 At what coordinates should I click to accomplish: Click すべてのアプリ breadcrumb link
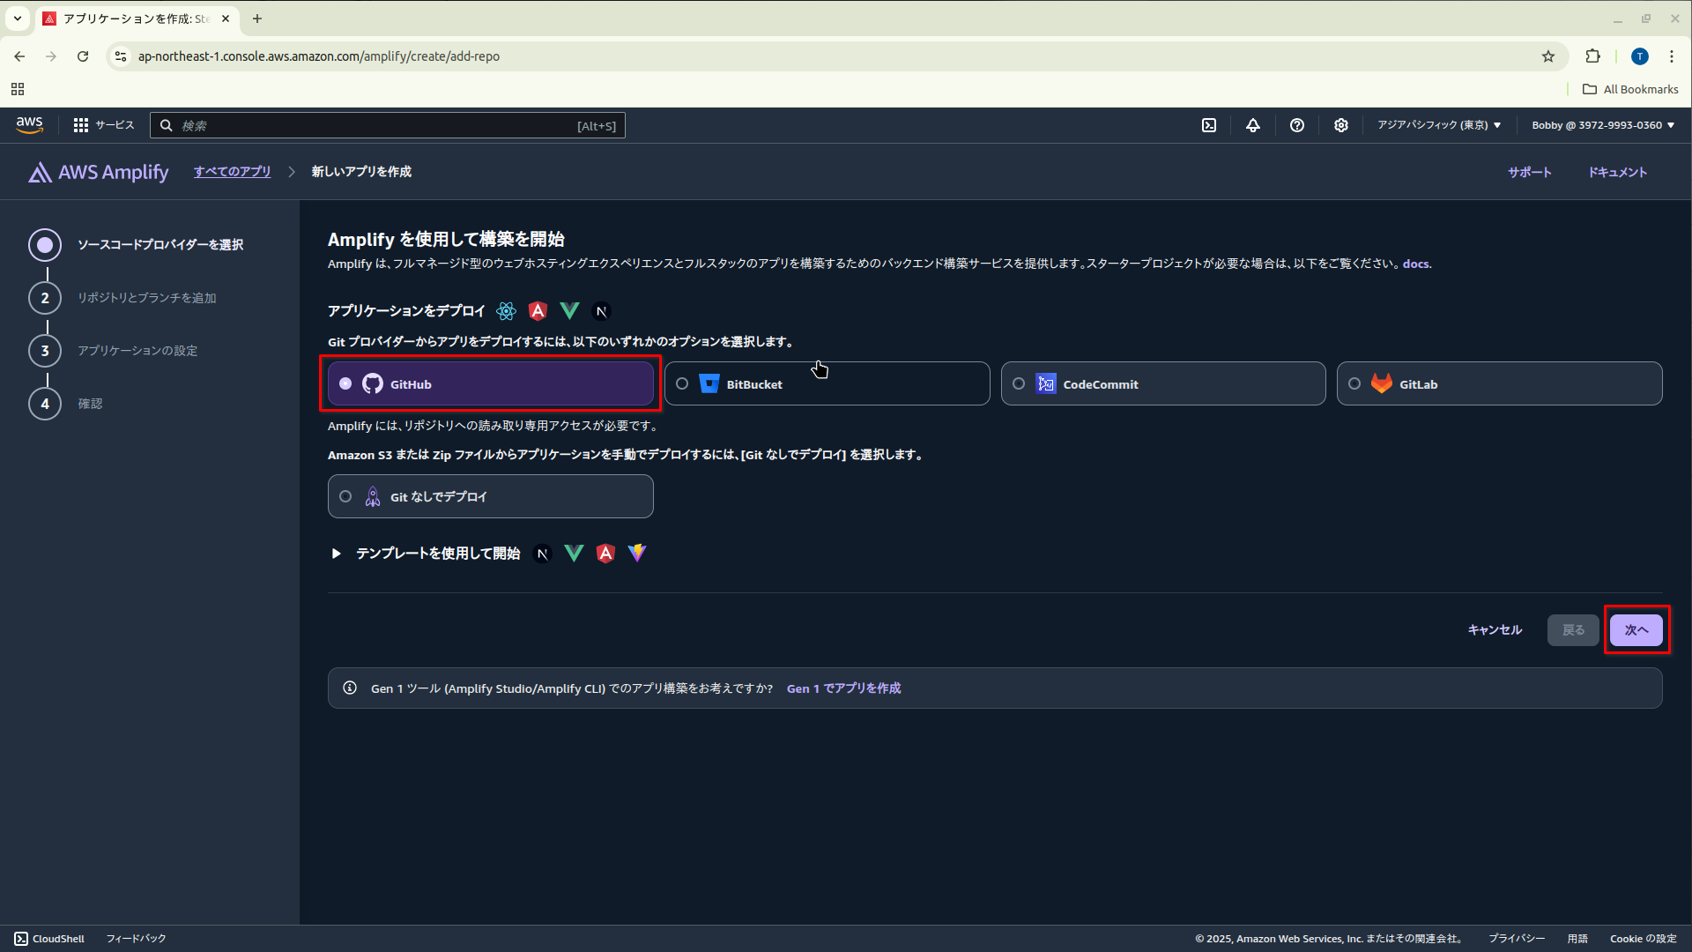[233, 172]
